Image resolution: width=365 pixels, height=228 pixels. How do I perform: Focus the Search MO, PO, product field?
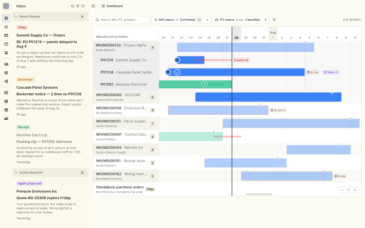coord(121,20)
